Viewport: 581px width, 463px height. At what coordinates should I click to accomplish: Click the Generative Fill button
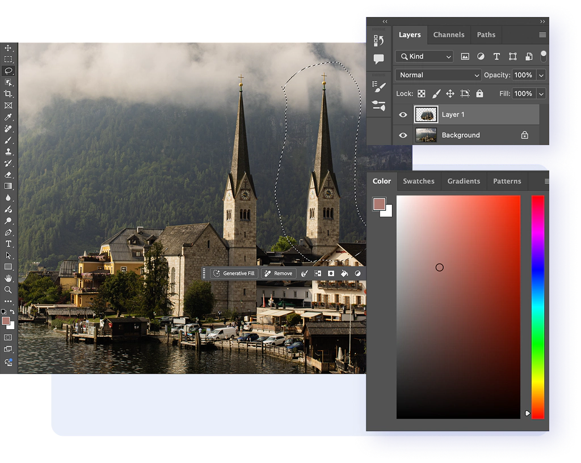click(234, 273)
